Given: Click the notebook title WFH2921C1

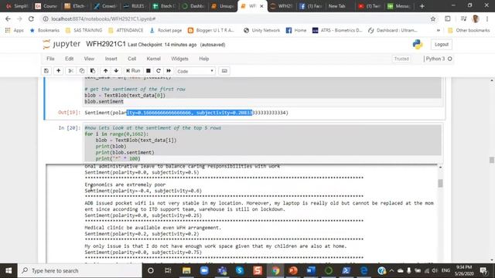Looking at the screenshot, I should [x=106, y=44].
